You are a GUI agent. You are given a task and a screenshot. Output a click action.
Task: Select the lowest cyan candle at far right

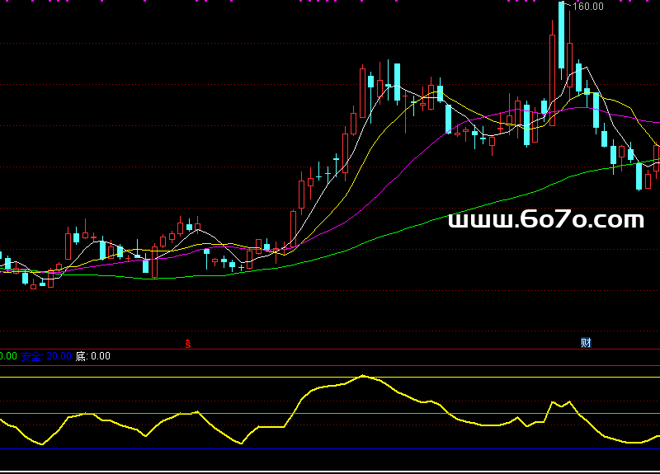point(639,176)
